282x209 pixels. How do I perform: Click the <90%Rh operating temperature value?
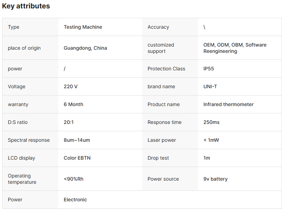pos(73,179)
